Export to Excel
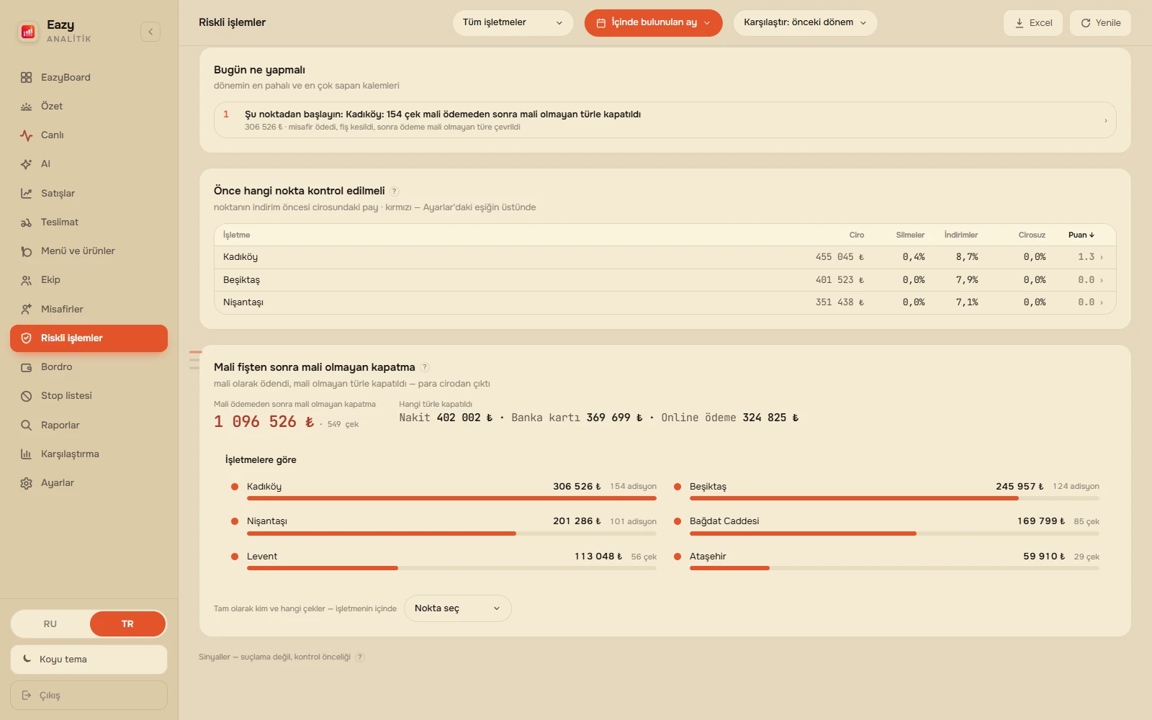The image size is (1152, 720). (1033, 23)
